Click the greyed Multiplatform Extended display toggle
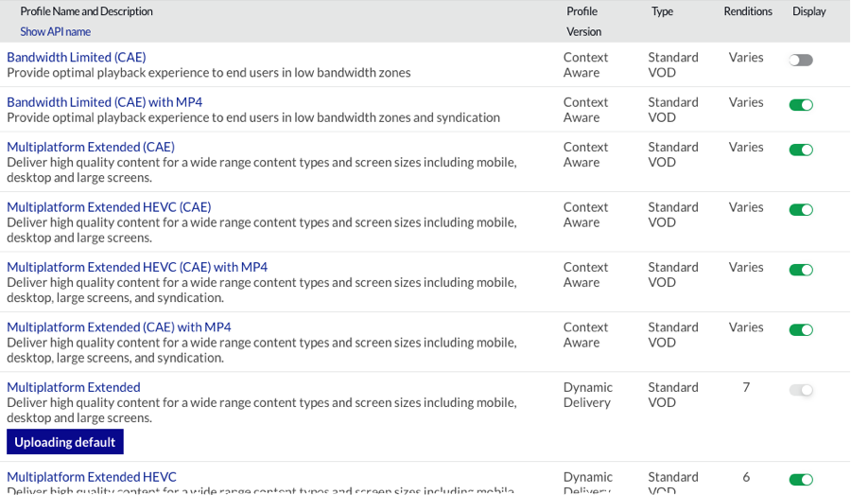851x495 pixels. point(801,390)
